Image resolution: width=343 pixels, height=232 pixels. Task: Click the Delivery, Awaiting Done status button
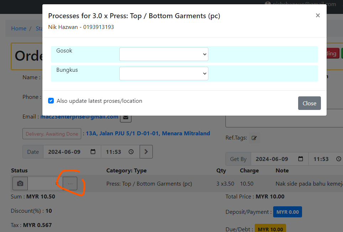[52, 133]
